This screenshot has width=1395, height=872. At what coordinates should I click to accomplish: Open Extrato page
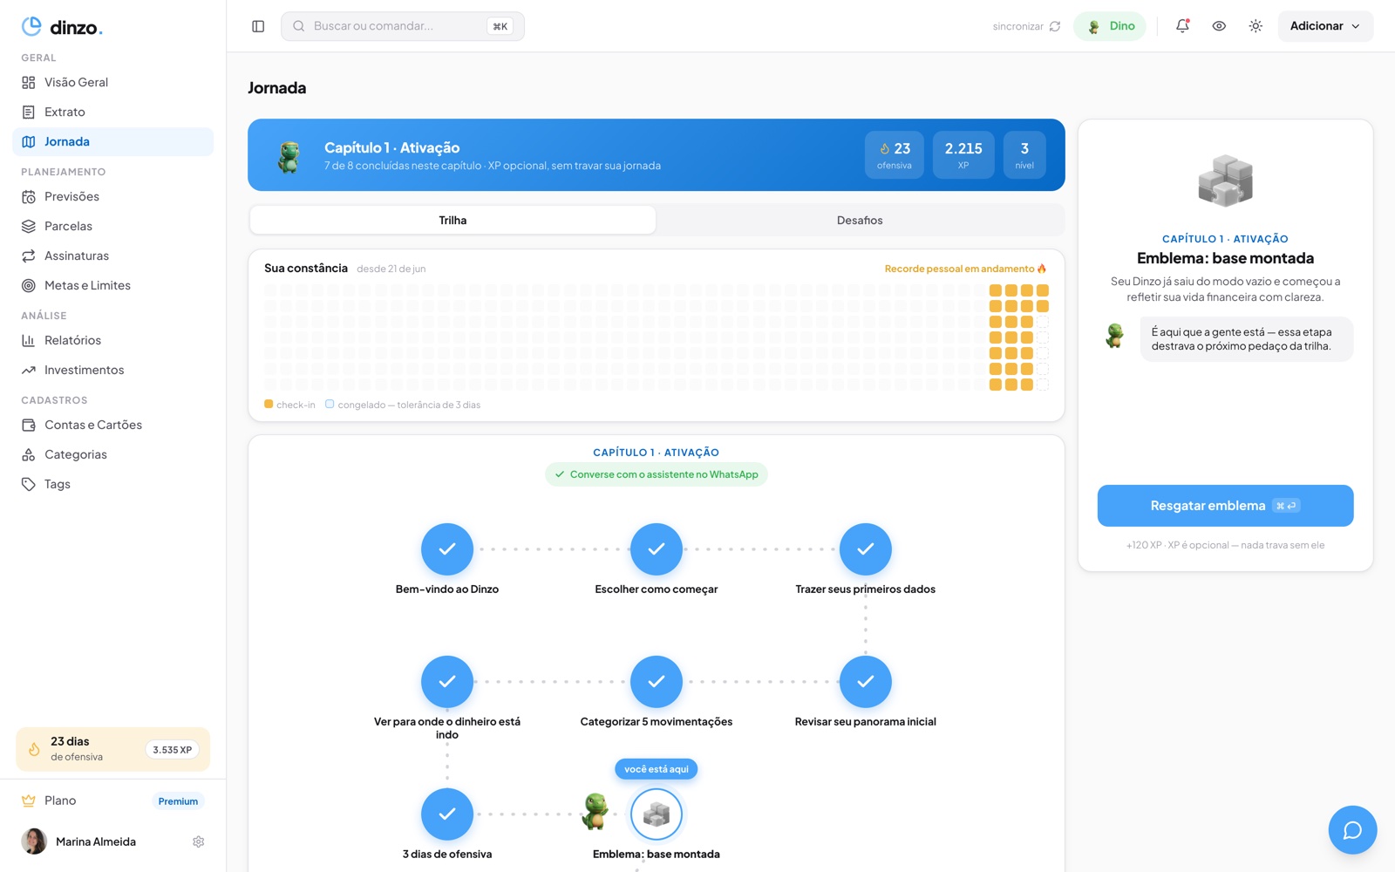[x=112, y=112]
